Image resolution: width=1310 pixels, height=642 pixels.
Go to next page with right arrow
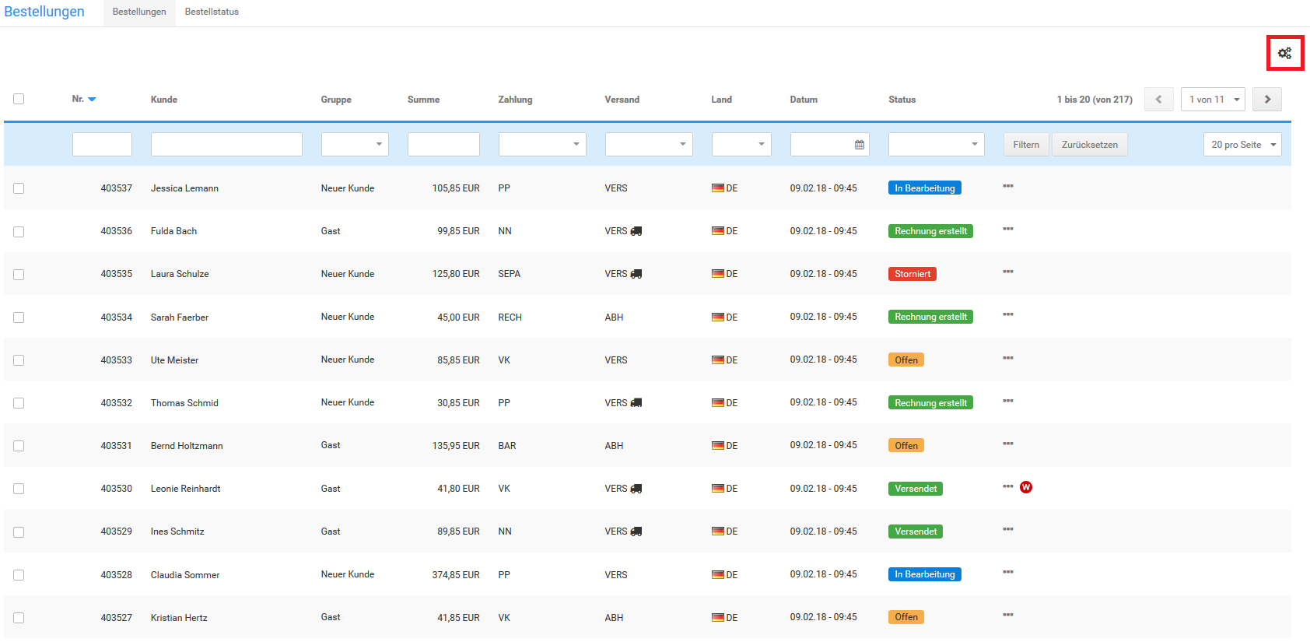pyautogui.click(x=1266, y=100)
